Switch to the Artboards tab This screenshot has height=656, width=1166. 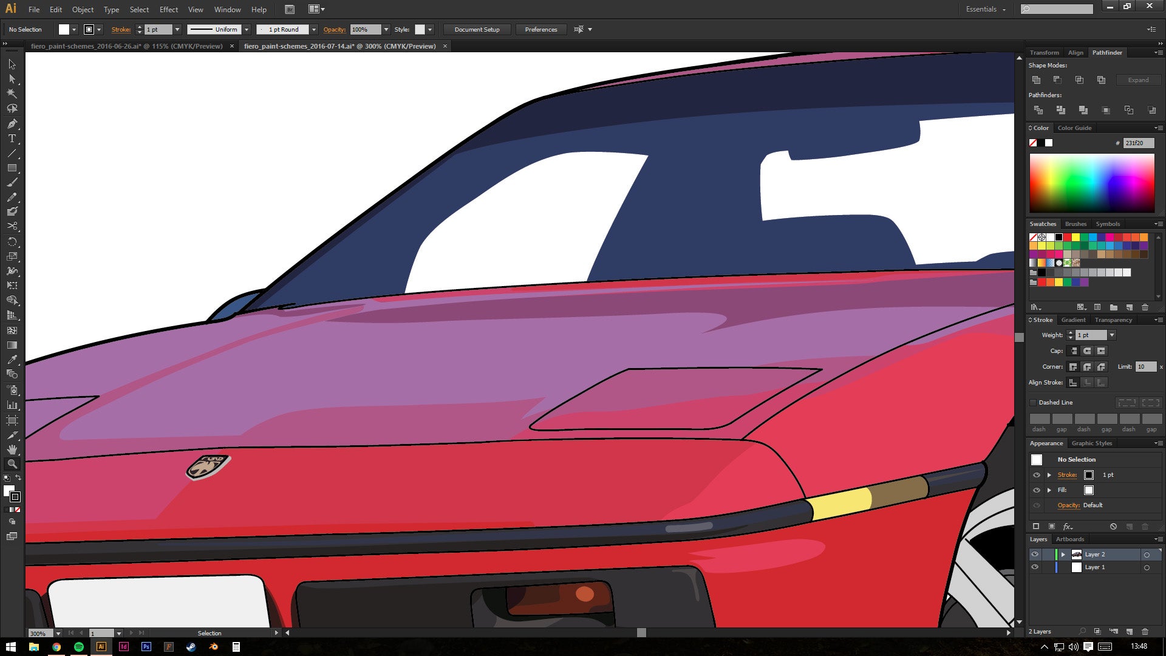tap(1069, 539)
